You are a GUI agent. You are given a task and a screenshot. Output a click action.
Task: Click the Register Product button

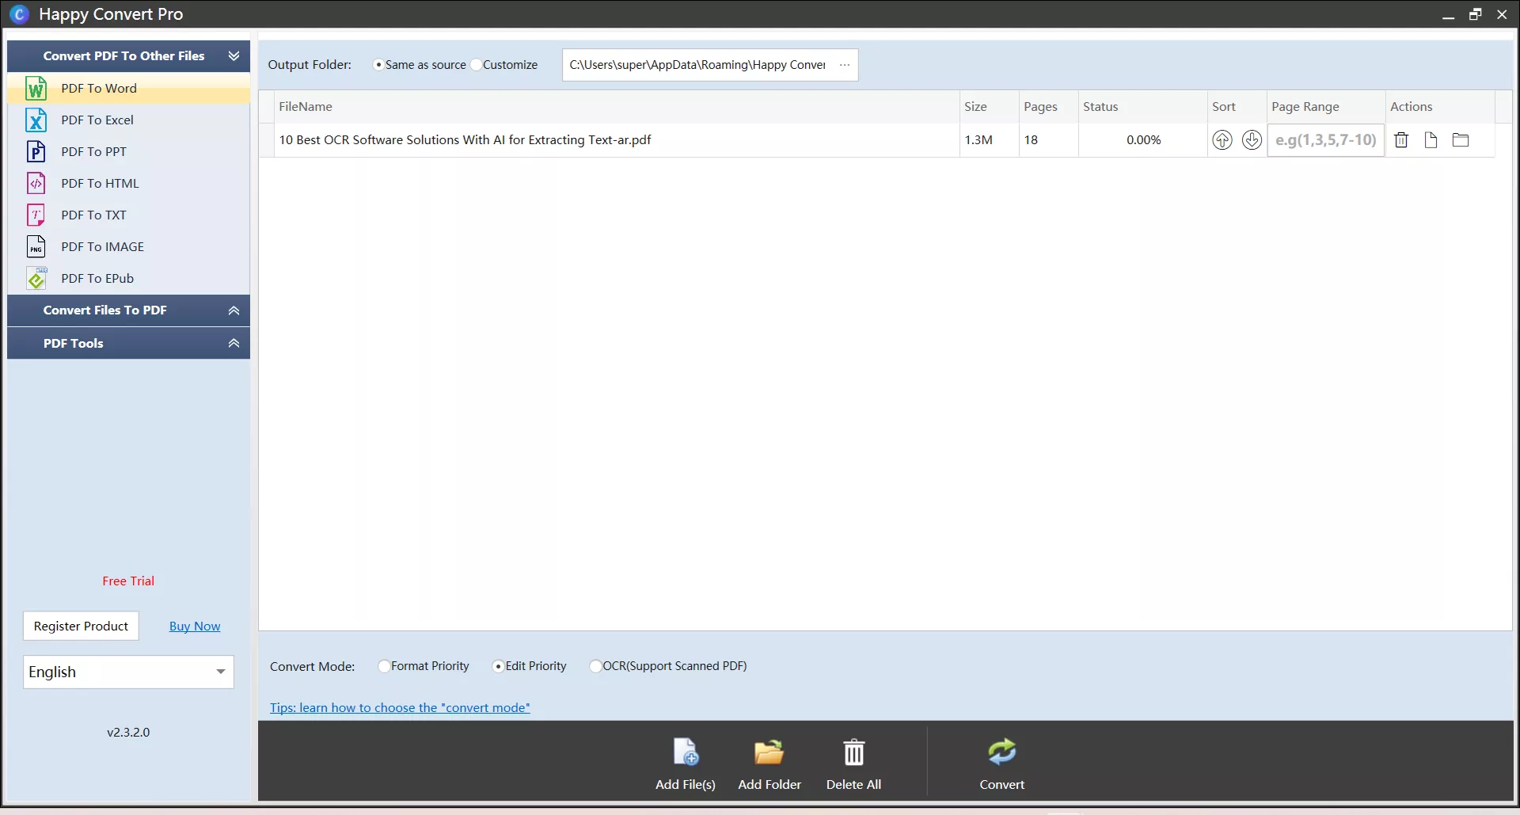tap(81, 626)
